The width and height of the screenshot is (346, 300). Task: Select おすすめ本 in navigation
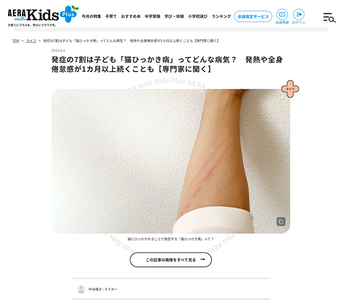(x=130, y=16)
